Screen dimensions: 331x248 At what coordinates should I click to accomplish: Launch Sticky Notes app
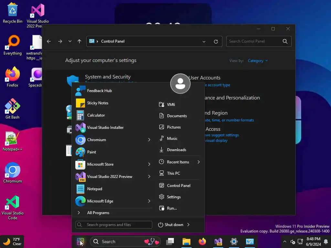[x=113, y=103]
